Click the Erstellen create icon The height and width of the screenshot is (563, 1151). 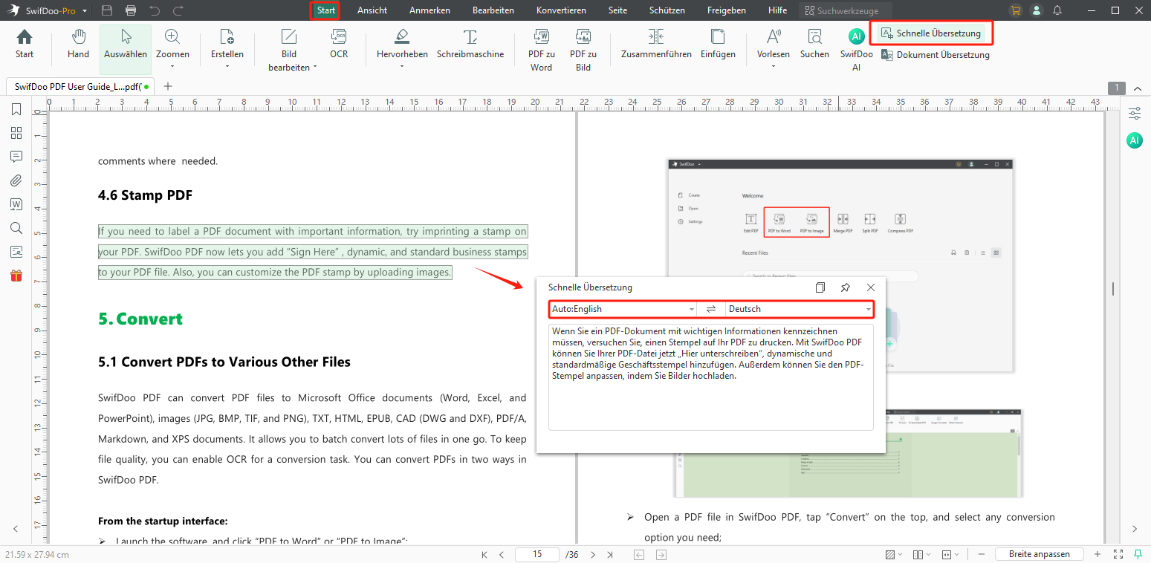(227, 37)
